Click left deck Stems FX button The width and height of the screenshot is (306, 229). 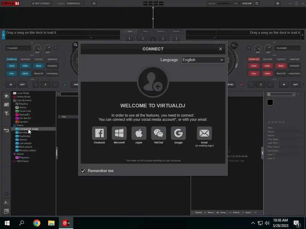[x=39, y=74]
